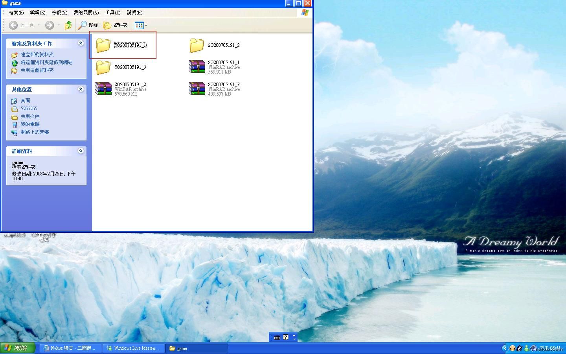The height and width of the screenshot is (354, 566).
Task: Collapse the 詳細資料 panel
Action: 81,151
